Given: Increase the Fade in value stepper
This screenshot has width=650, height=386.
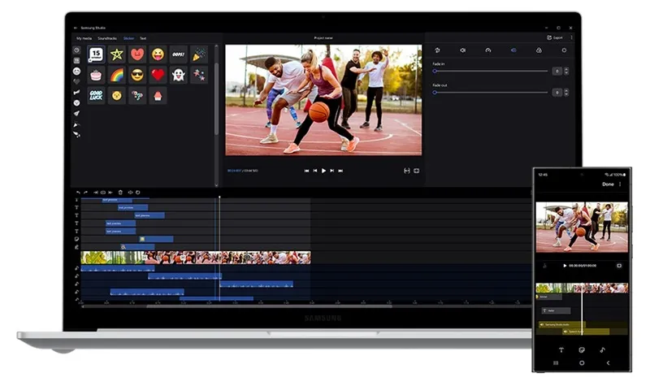Looking at the screenshot, I should click(565, 69).
